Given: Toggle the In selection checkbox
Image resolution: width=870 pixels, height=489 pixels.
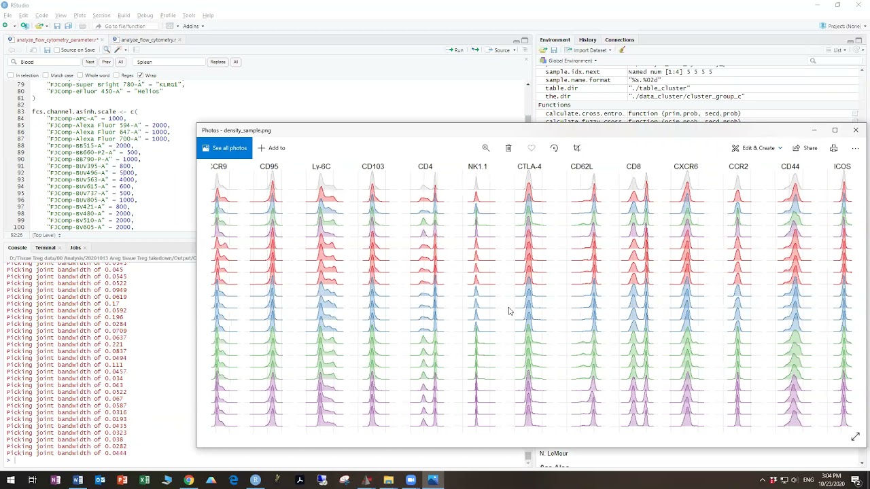Looking at the screenshot, I should point(11,75).
